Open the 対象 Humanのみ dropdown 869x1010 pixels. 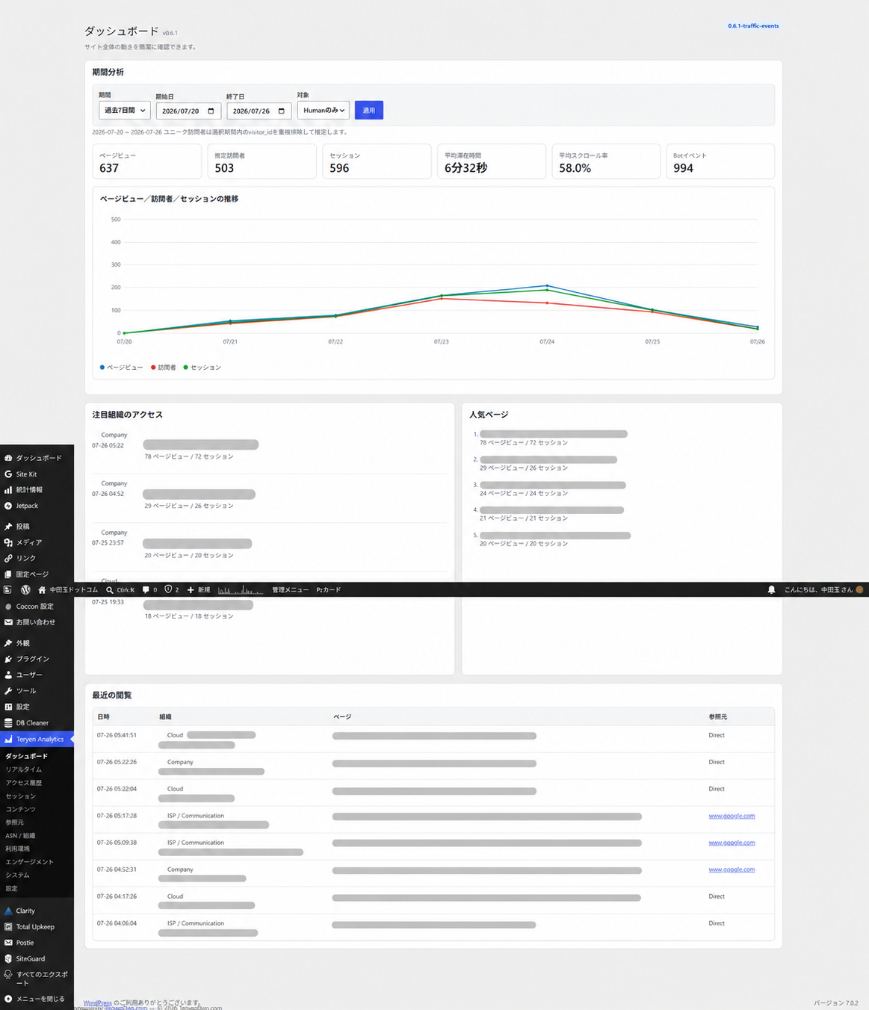(x=324, y=111)
